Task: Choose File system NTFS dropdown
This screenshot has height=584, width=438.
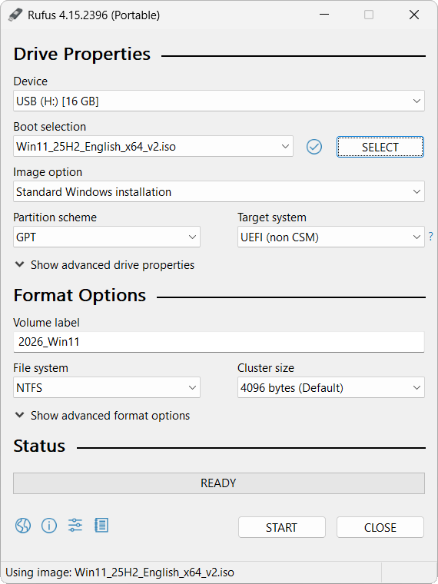Action: pyautogui.click(x=107, y=387)
